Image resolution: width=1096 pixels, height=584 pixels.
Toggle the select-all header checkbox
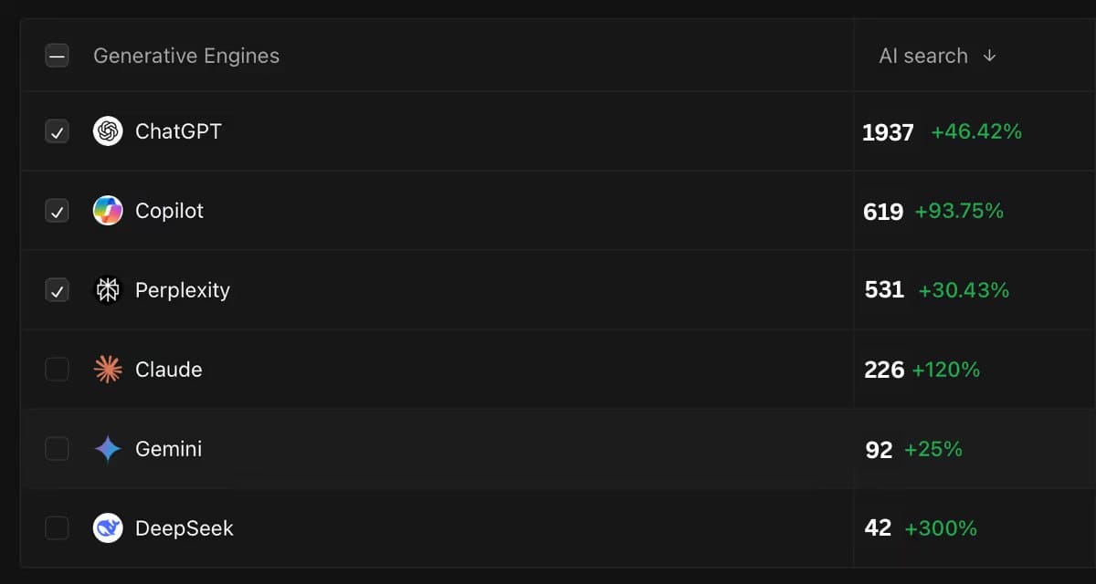pos(57,56)
